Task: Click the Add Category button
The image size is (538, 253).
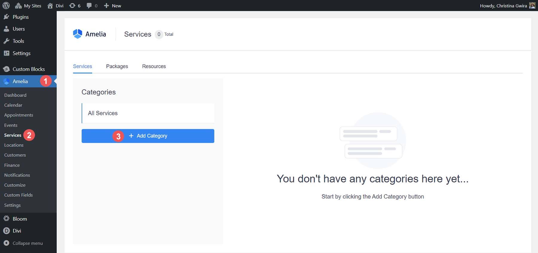Action: click(x=148, y=136)
